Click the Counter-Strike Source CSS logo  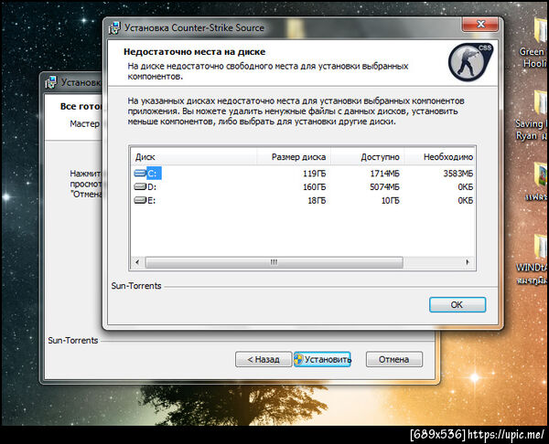470,61
